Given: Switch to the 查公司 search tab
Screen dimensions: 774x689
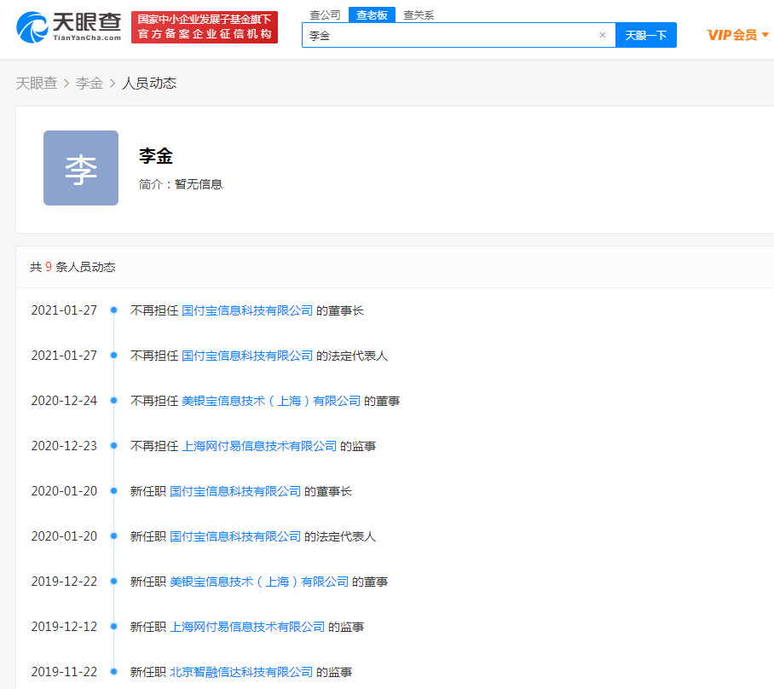Looking at the screenshot, I should click(x=325, y=14).
